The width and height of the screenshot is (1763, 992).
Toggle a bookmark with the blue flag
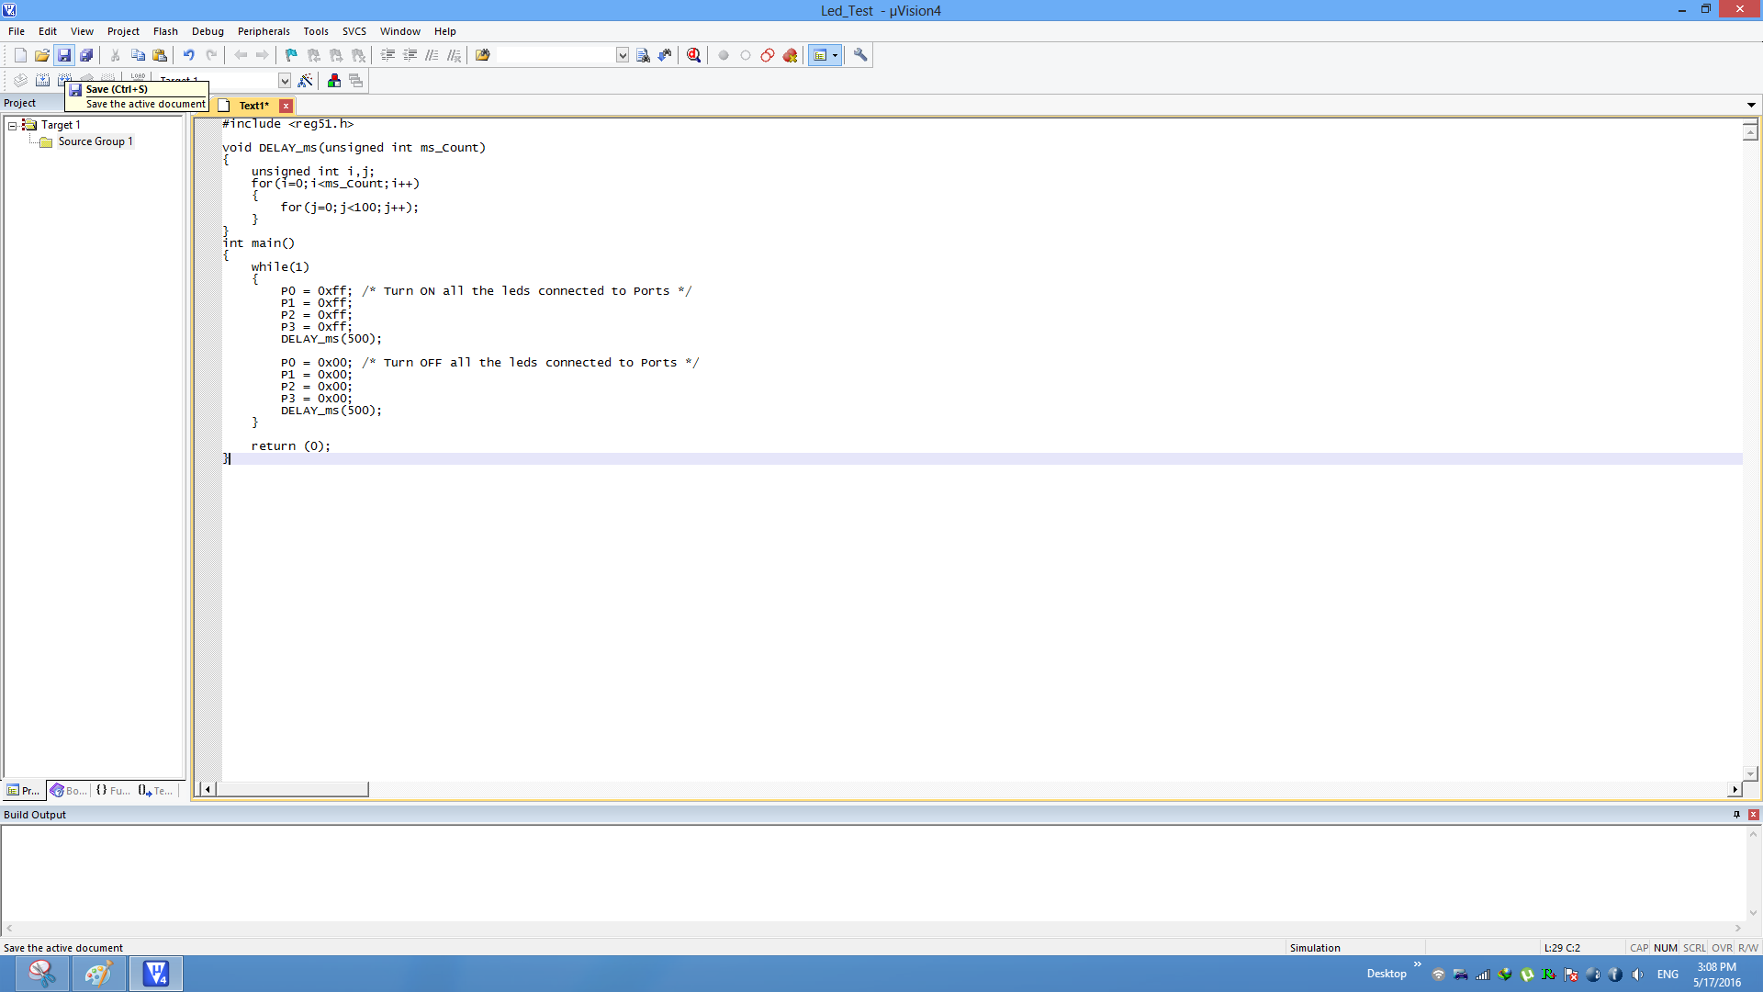tap(292, 55)
